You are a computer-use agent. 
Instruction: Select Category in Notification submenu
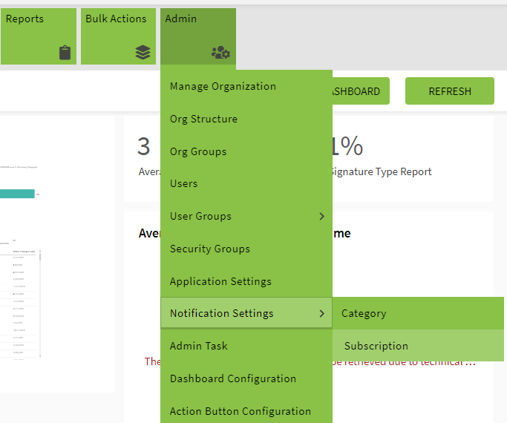364,313
